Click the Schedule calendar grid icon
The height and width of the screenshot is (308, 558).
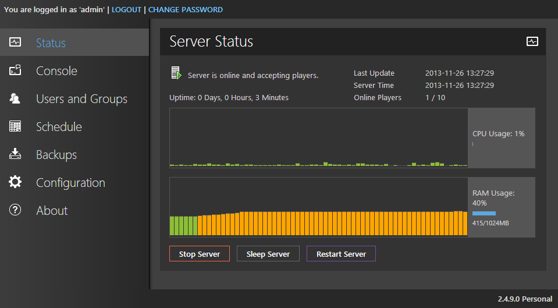click(15, 126)
